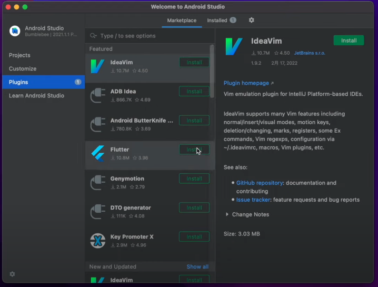Install the ADB Idea plugin
This screenshot has height=287, width=378.
[194, 92]
